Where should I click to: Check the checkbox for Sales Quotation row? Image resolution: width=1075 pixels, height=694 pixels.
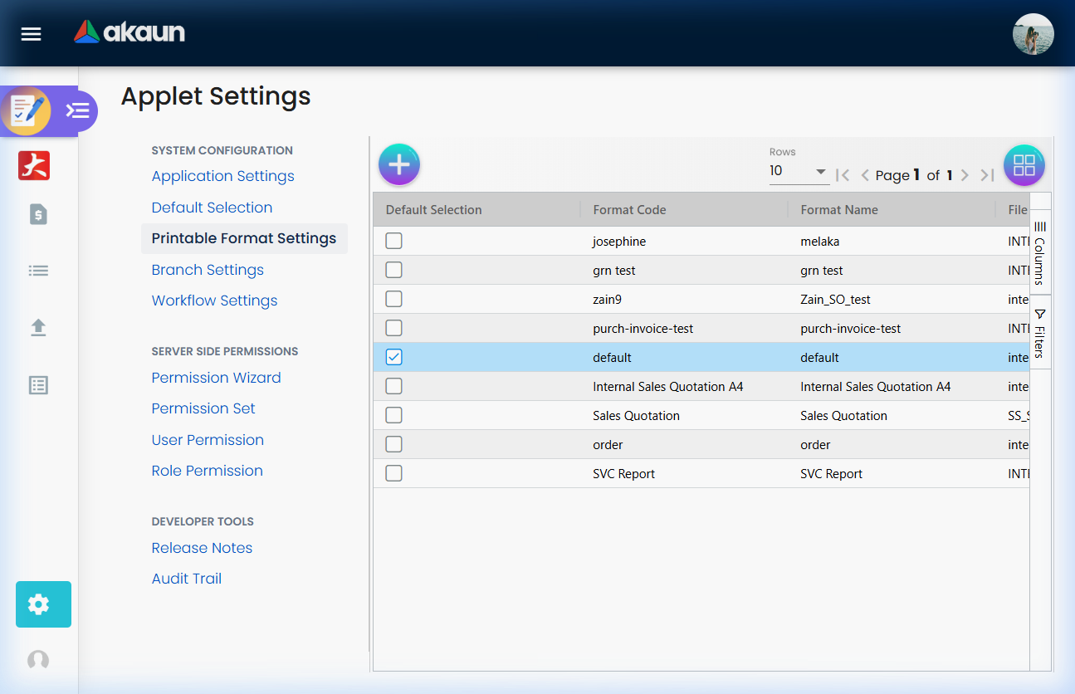click(x=393, y=414)
